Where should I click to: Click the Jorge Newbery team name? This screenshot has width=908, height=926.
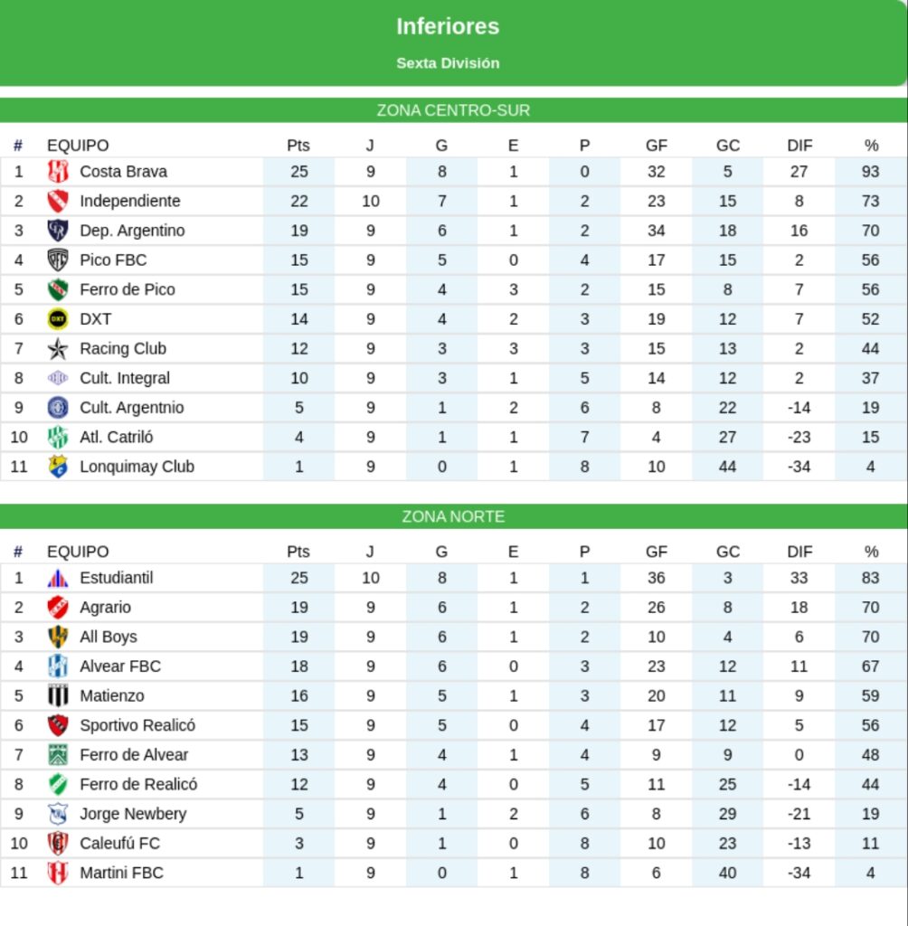tap(133, 814)
